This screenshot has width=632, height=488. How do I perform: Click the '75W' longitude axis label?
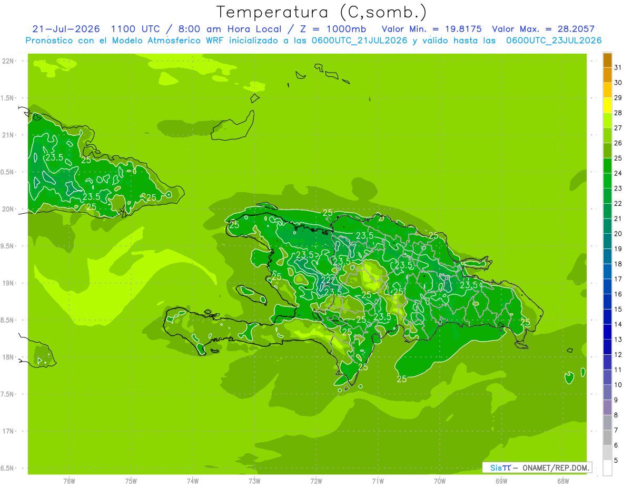(131, 481)
